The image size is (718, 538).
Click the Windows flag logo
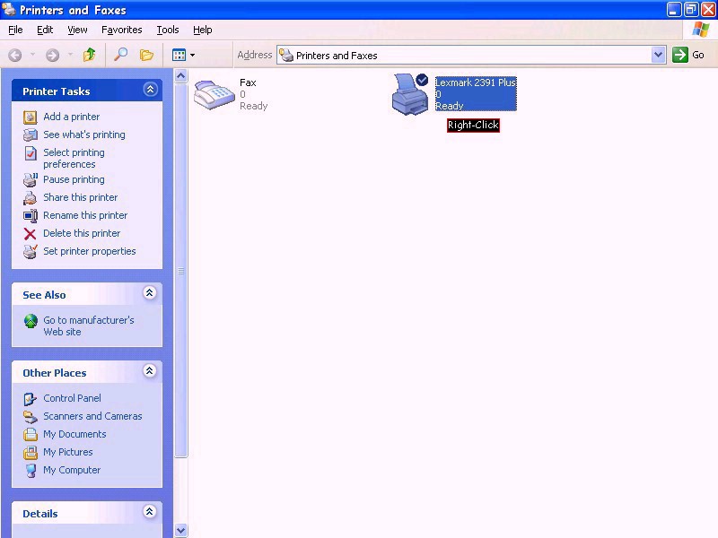pyautogui.click(x=701, y=30)
